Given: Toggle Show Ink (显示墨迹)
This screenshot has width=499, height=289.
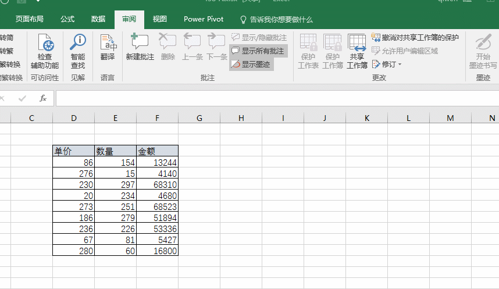Looking at the screenshot, I should [x=251, y=64].
